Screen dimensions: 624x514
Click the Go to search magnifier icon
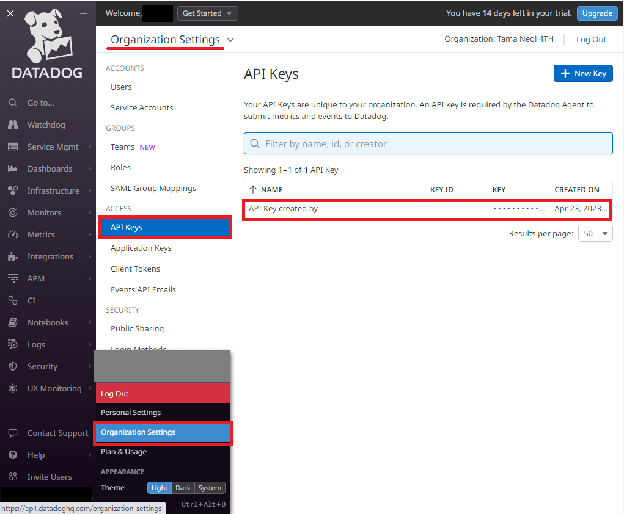point(13,103)
